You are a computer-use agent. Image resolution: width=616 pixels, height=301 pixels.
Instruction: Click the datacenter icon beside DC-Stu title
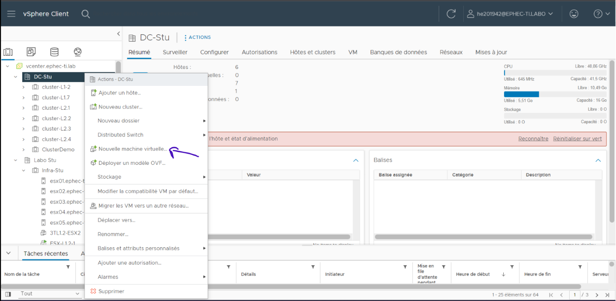132,38
